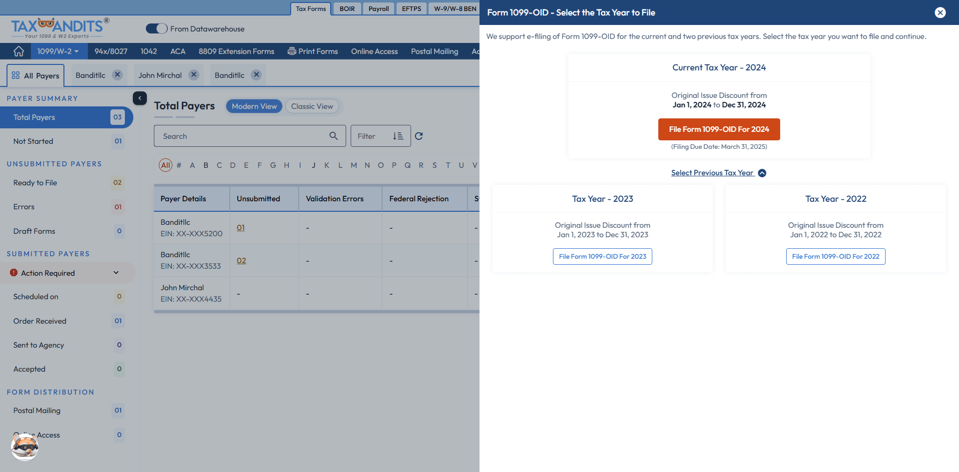Select Sent to Agency in sidebar
Screen dimensions: 959x472
pyautogui.click(x=66, y=345)
